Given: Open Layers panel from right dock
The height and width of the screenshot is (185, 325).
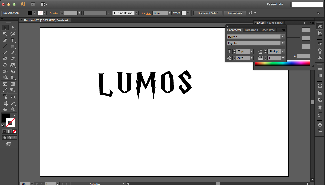Looking at the screenshot, I should pyautogui.click(x=320, y=125).
